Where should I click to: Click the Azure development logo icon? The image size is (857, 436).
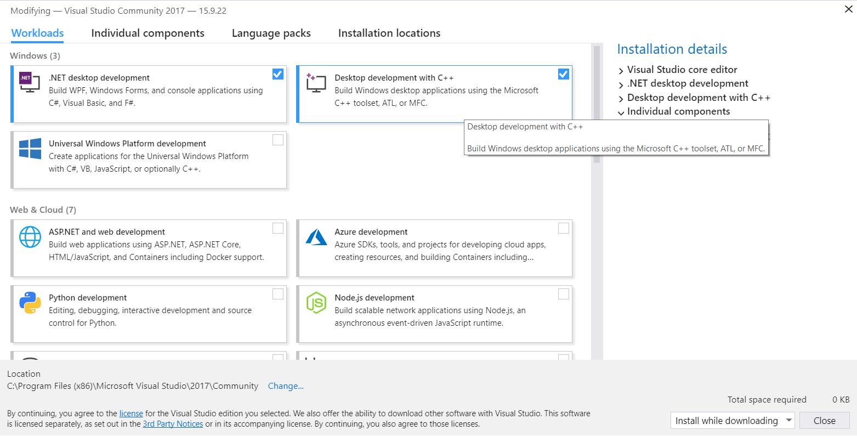[x=316, y=237]
